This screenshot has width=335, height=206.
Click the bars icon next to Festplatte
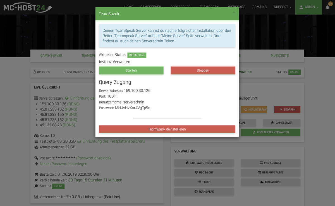click(x=36, y=141)
